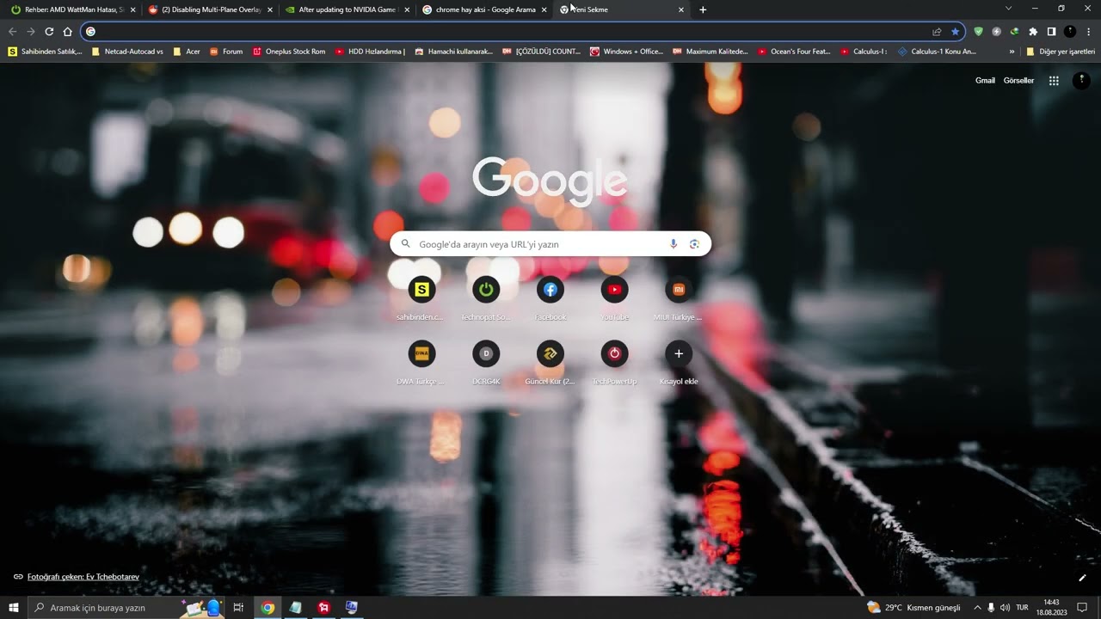The height and width of the screenshot is (619, 1101).
Task: Switch to the chrome hay aksi tab
Action: [483, 9]
